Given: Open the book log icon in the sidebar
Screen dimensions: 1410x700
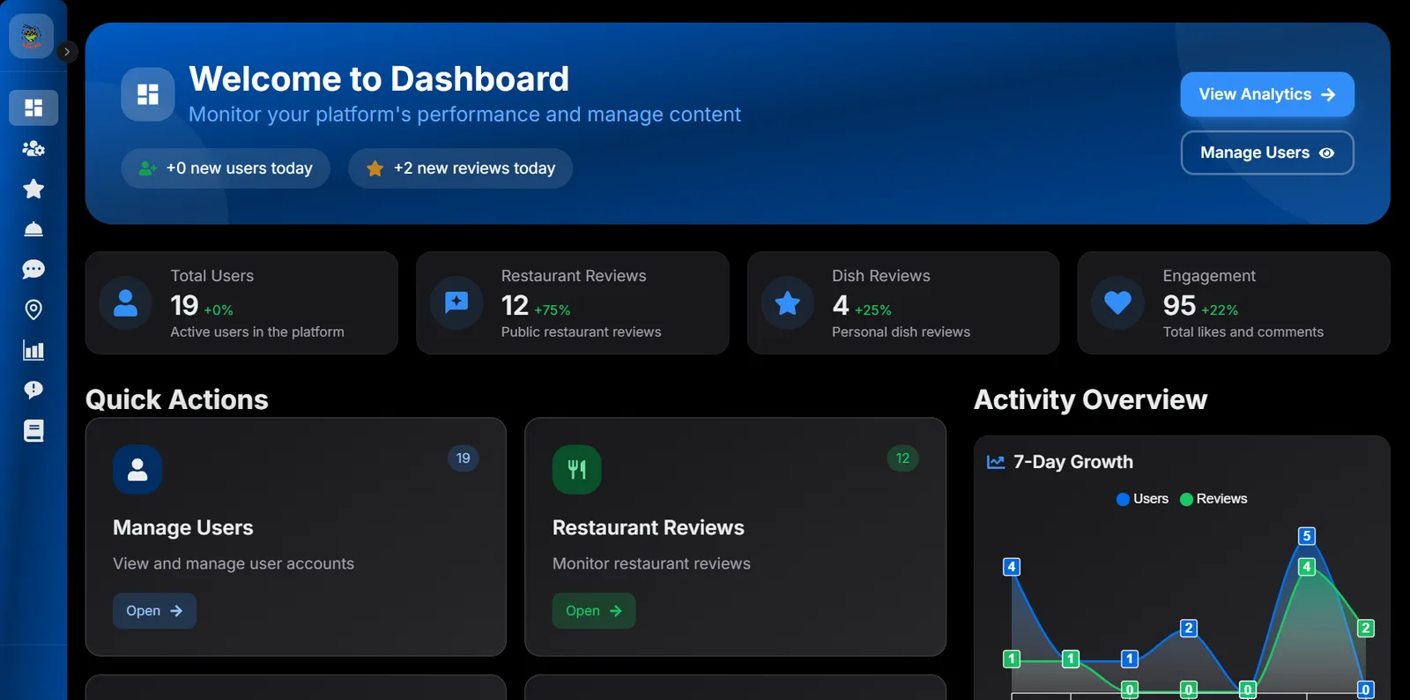Looking at the screenshot, I should [x=33, y=430].
